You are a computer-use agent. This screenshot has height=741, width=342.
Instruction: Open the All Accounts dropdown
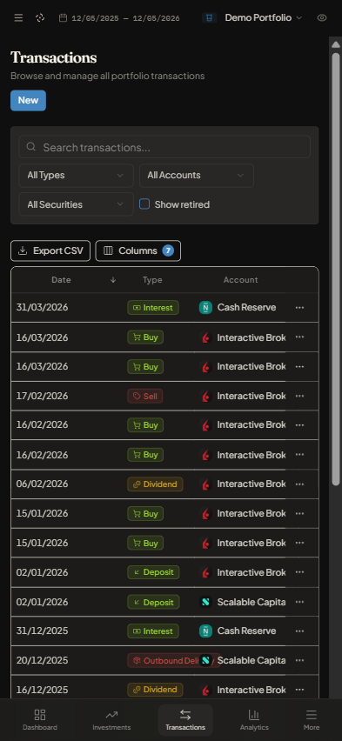pos(197,176)
